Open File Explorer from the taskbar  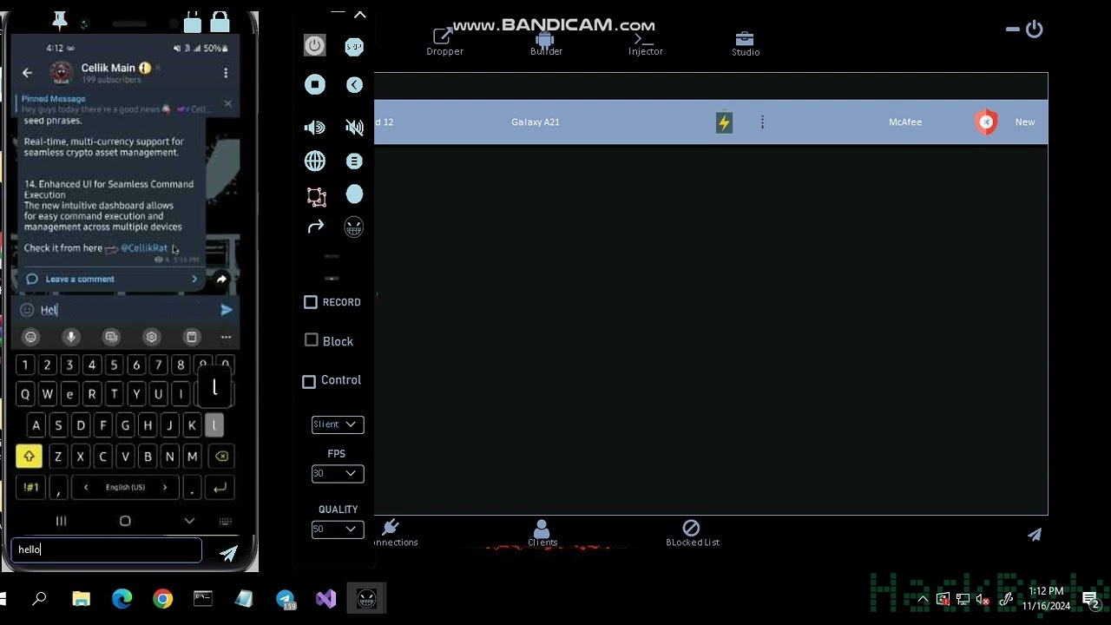point(81,599)
